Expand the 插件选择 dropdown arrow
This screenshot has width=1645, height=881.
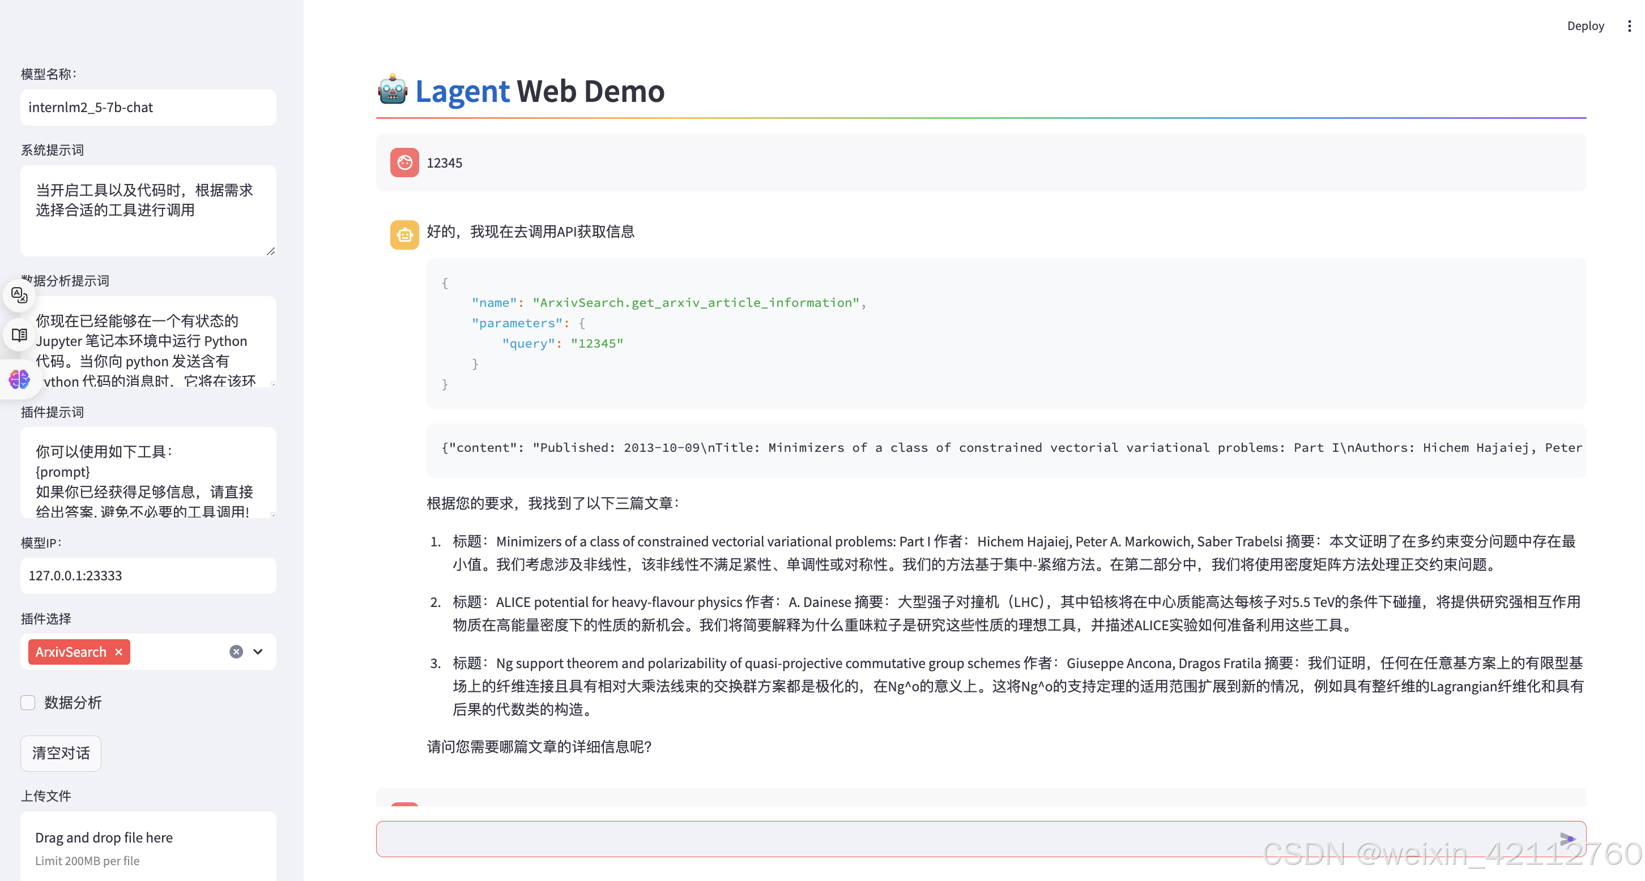(258, 652)
